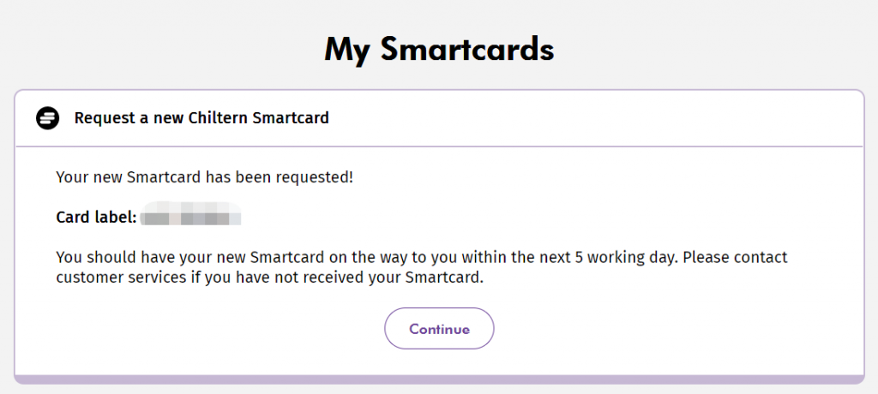878x394 pixels.
Task: Click "Your new Smartcard has been requested!" message
Action: point(205,178)
